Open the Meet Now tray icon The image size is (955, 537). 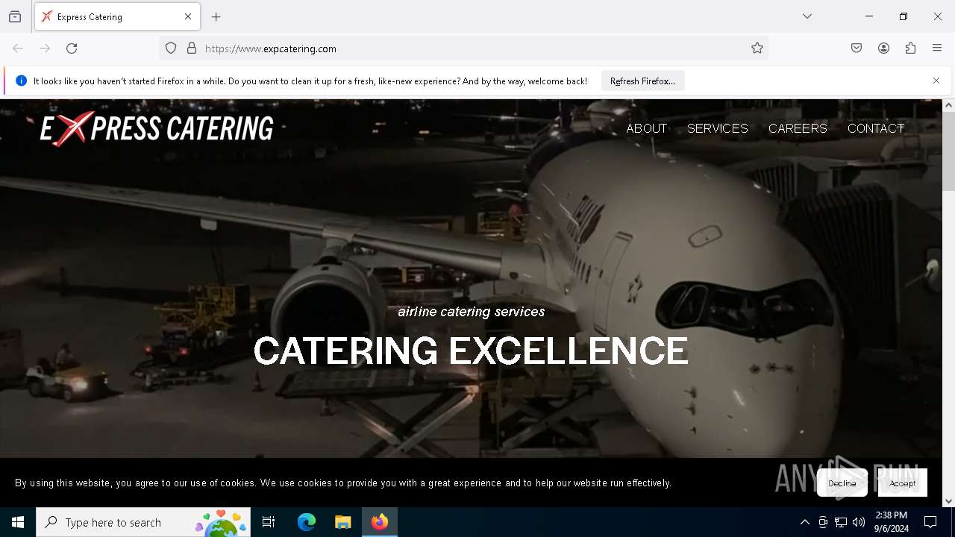tap(823, 522)
